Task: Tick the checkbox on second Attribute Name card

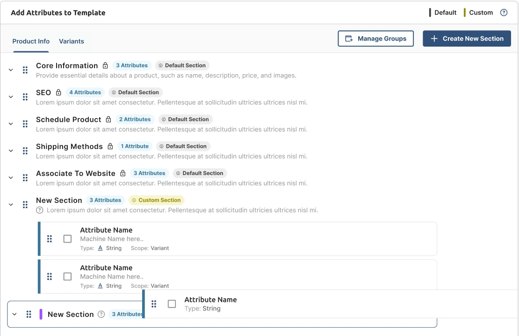Action: point(67,277)
